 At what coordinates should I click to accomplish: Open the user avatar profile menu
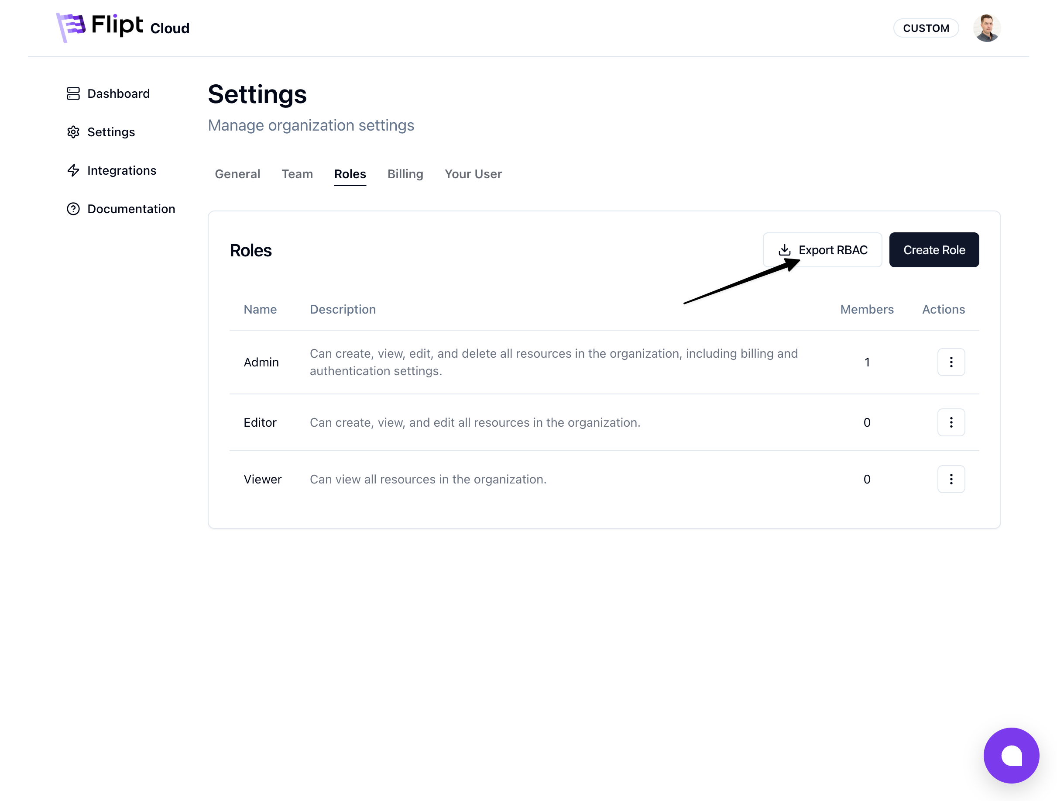(986, 28)
